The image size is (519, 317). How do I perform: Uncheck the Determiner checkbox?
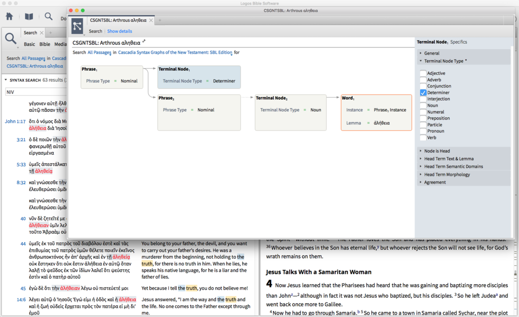[423, 93]
